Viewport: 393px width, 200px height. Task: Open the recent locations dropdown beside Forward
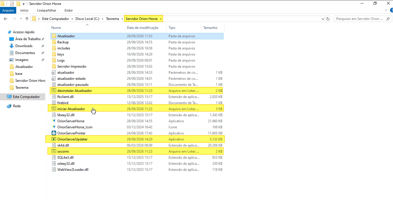(21, 19)
